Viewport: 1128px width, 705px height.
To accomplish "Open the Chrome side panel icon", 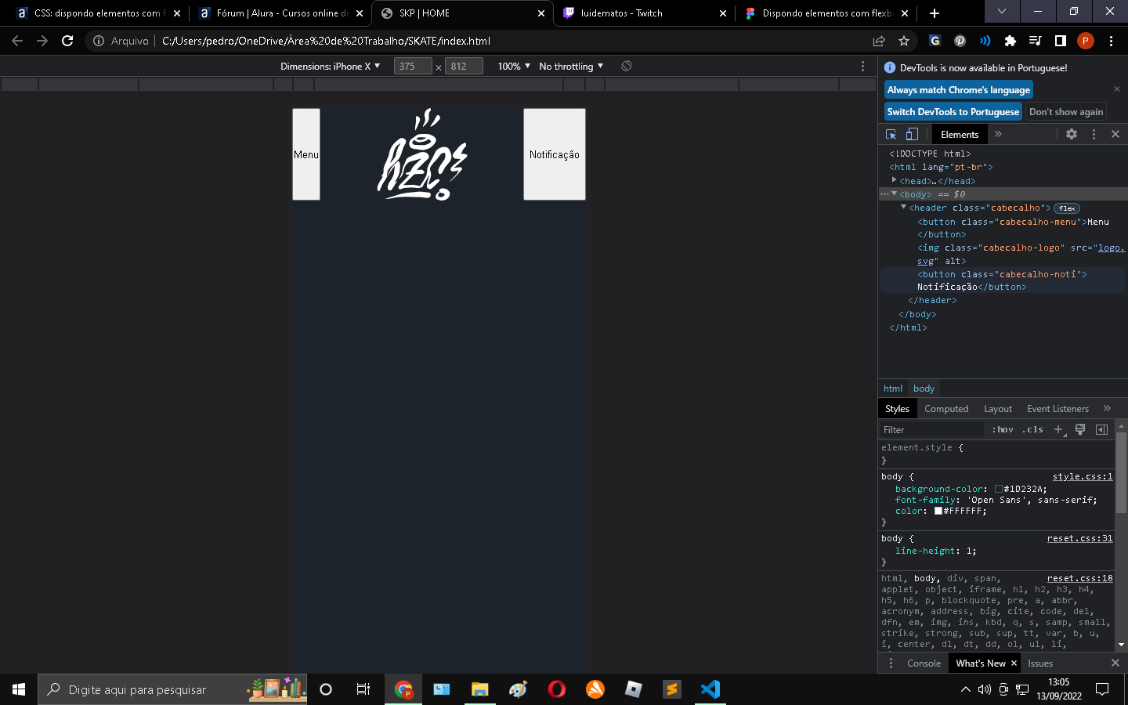I will pos(1060,41).
